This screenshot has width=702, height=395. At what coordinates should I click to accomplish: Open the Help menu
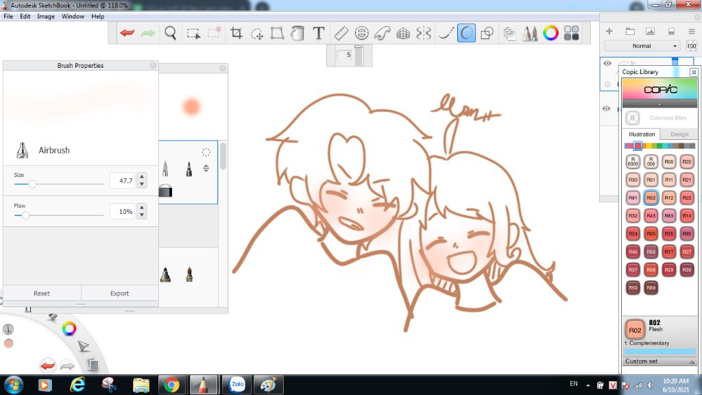(97, 16)
